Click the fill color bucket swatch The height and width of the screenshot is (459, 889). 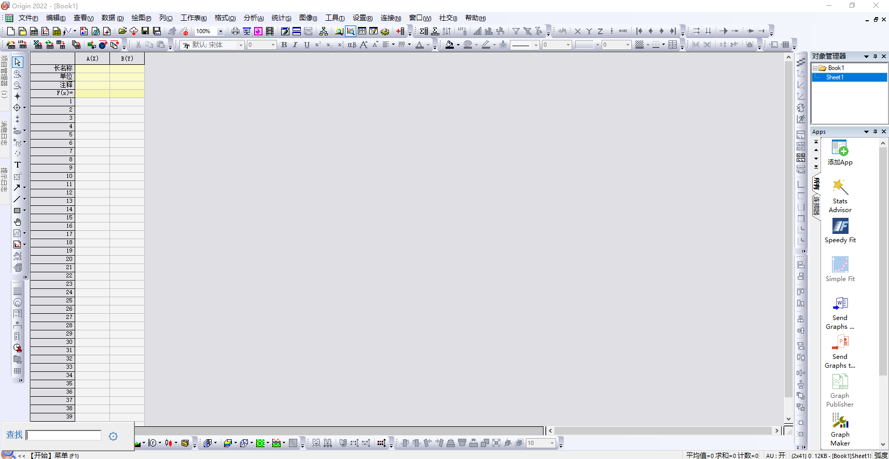pos(449,45)
